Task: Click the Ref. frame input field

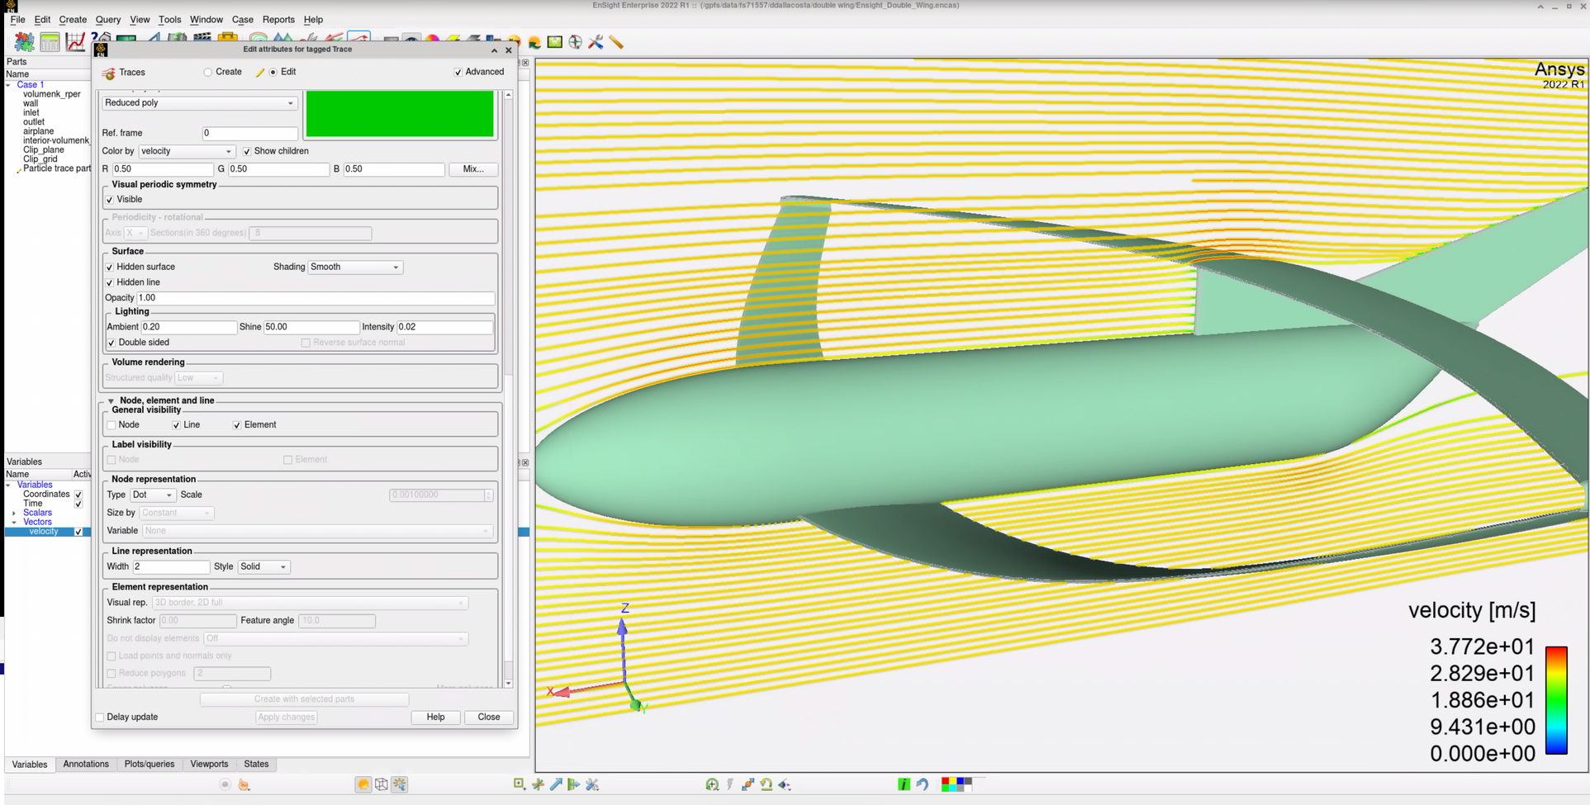Action: click(x=249, y=133)
